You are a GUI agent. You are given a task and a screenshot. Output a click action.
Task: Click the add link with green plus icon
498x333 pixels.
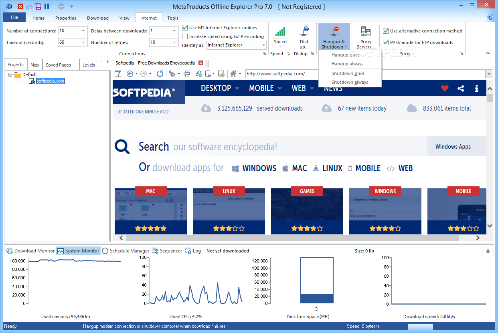point(198,74)
